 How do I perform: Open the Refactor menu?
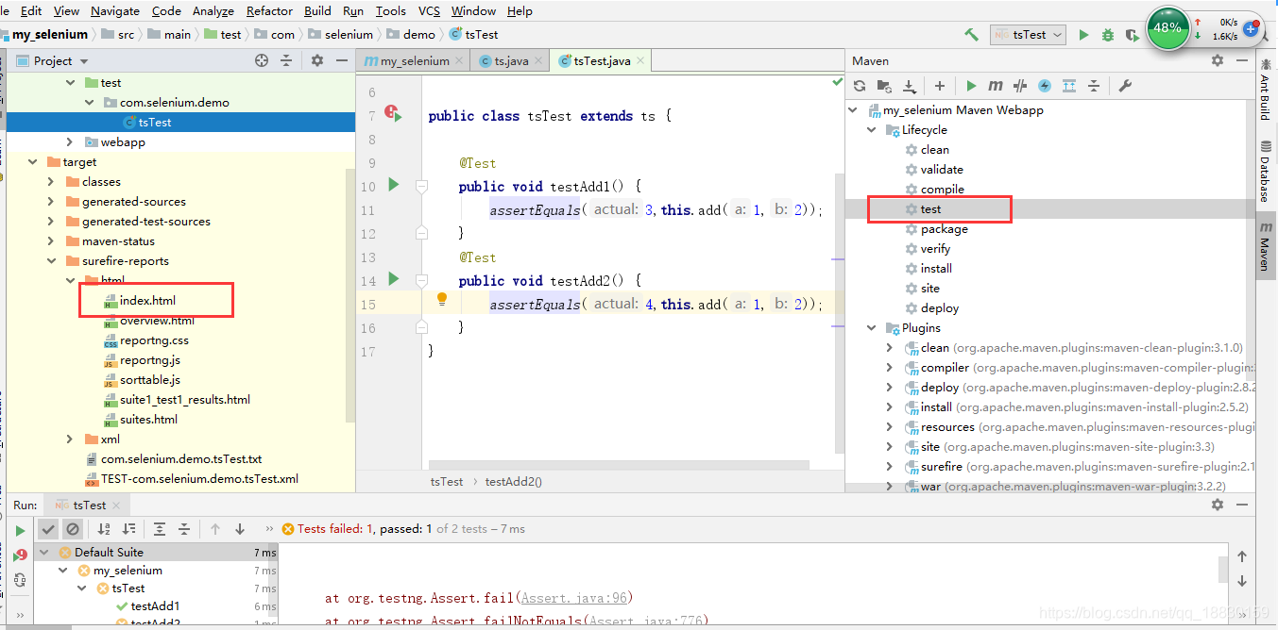pos(269,11)
